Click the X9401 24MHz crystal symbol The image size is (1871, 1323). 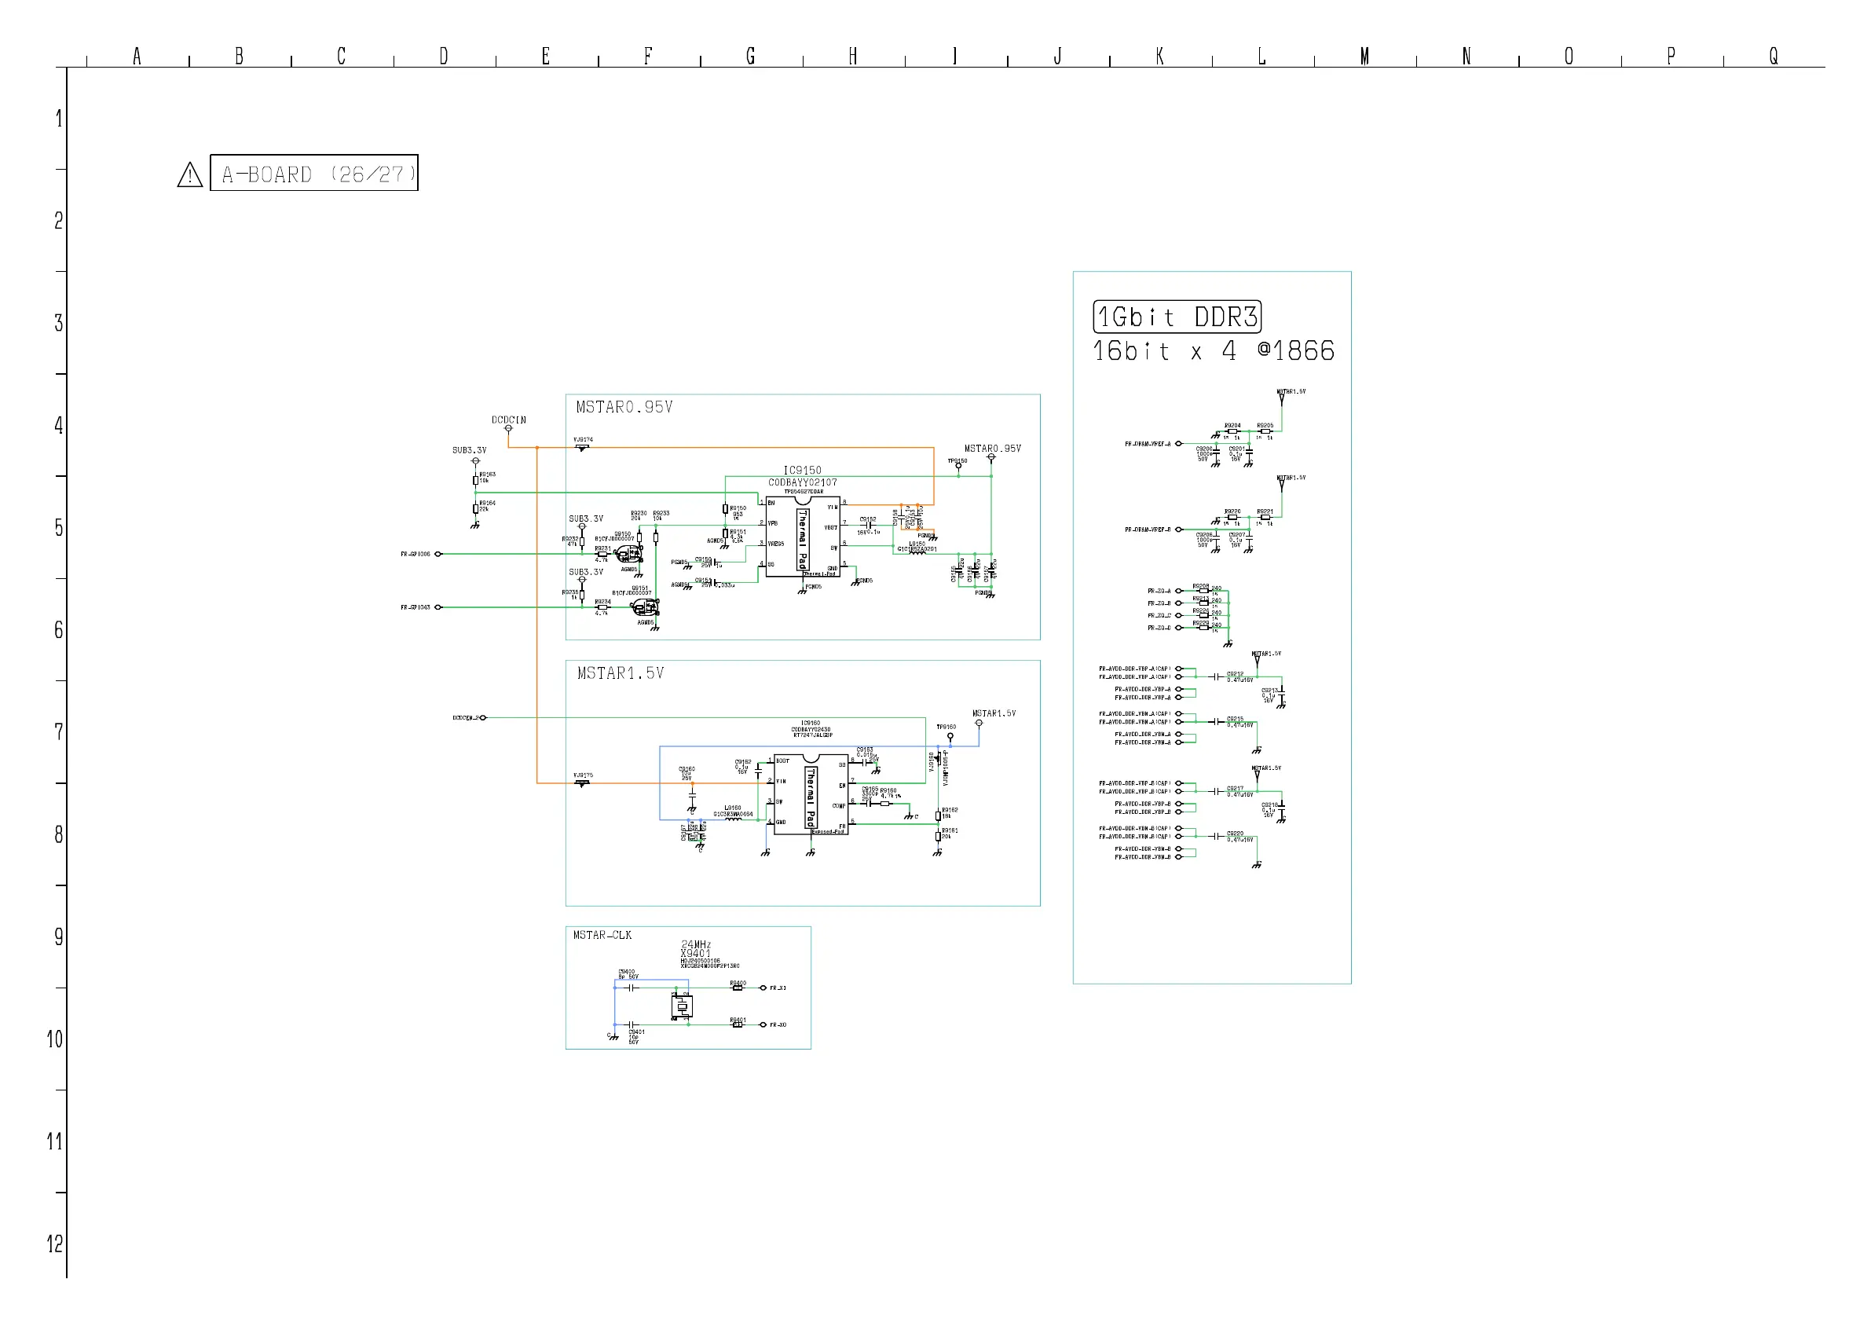click(x=682, y=1007)
